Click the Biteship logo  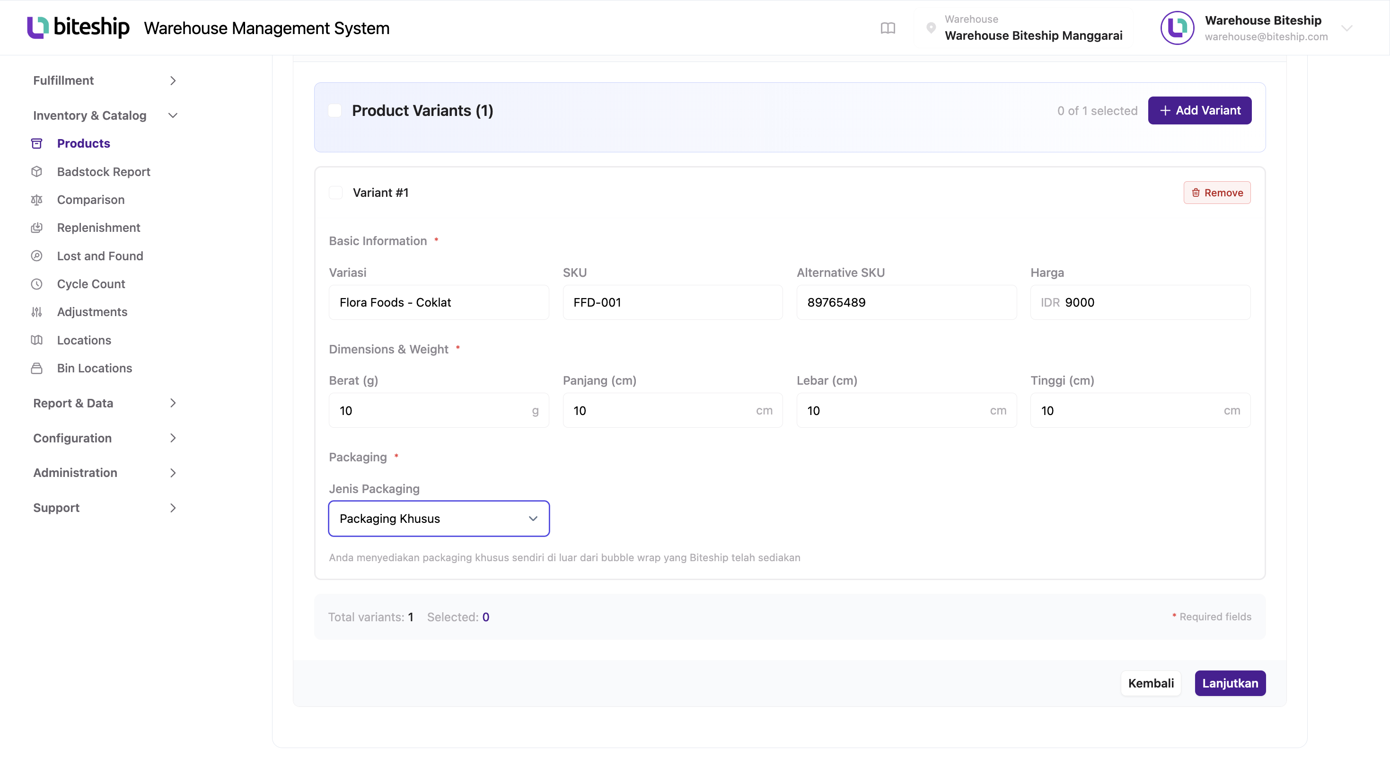78,27
